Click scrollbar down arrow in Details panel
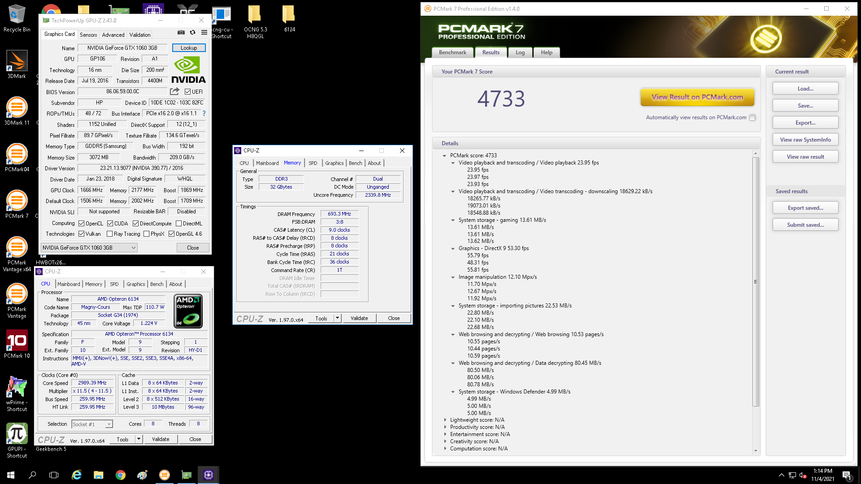Screen dimensions: 861x484 pos(756,450)
